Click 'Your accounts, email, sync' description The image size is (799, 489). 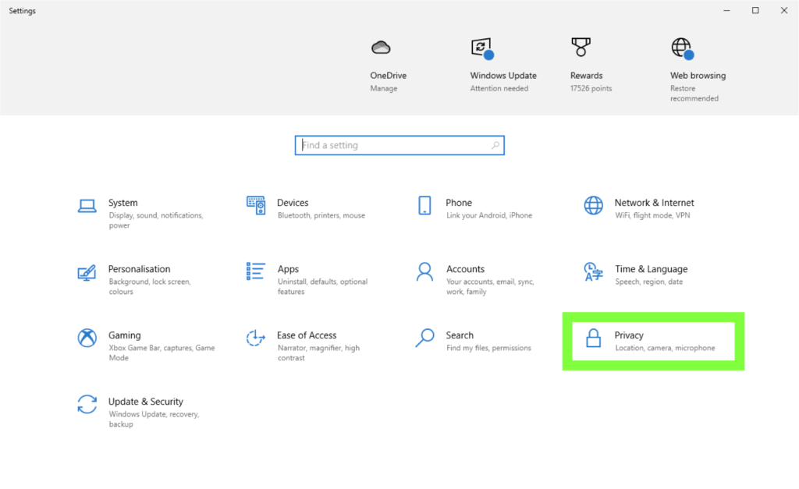point(490,287)
